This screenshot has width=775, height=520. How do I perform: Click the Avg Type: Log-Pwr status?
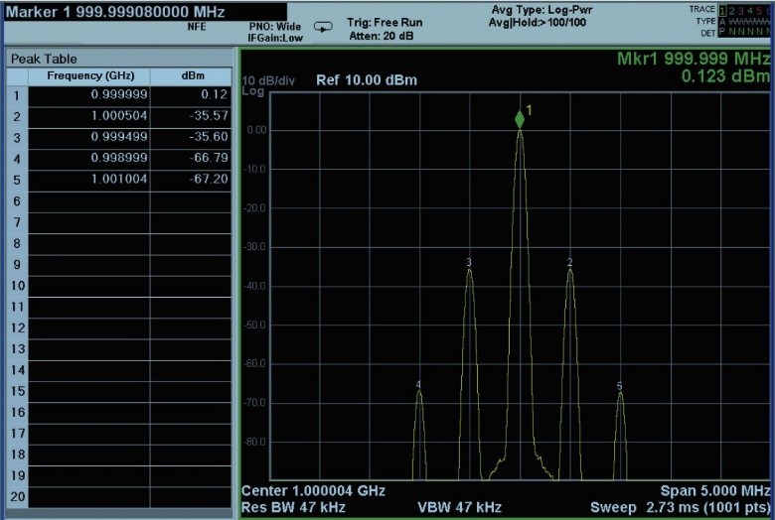(x=542, y=10)
